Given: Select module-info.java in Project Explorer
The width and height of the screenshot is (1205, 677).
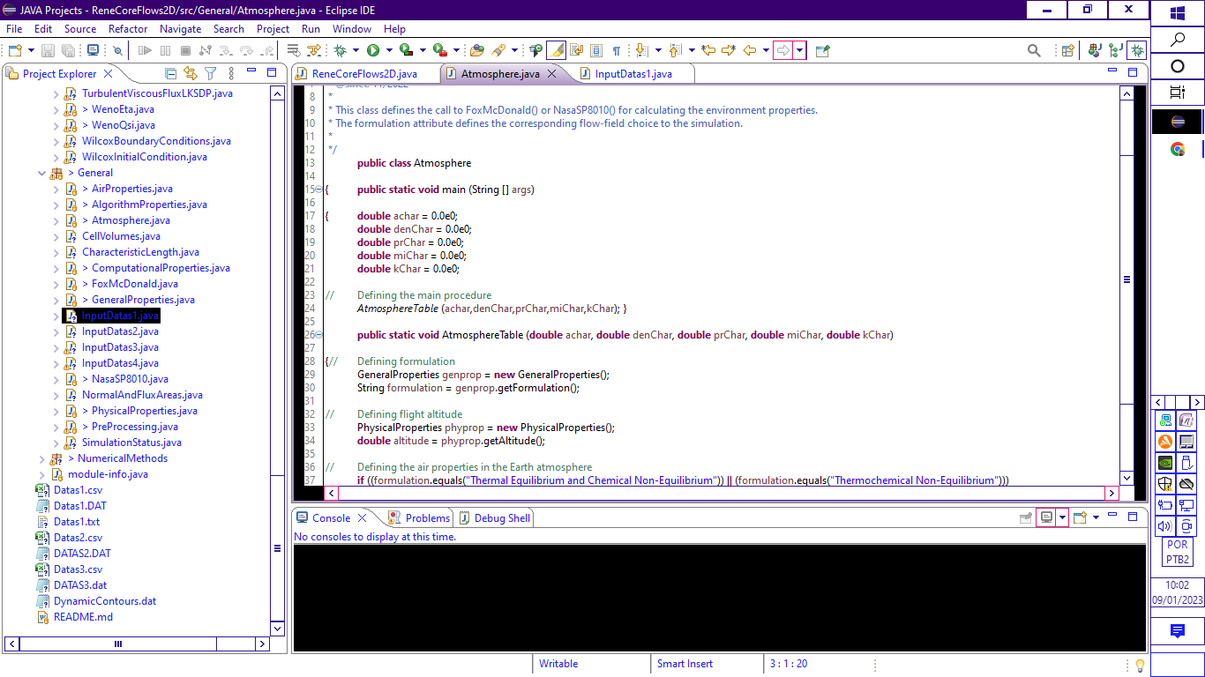Looking at the screenshot, I should (108, 474).
